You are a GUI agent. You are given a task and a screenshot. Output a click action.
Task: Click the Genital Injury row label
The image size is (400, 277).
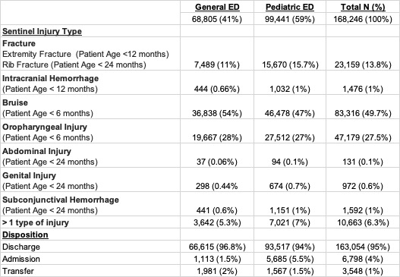(x=29, y=175)
